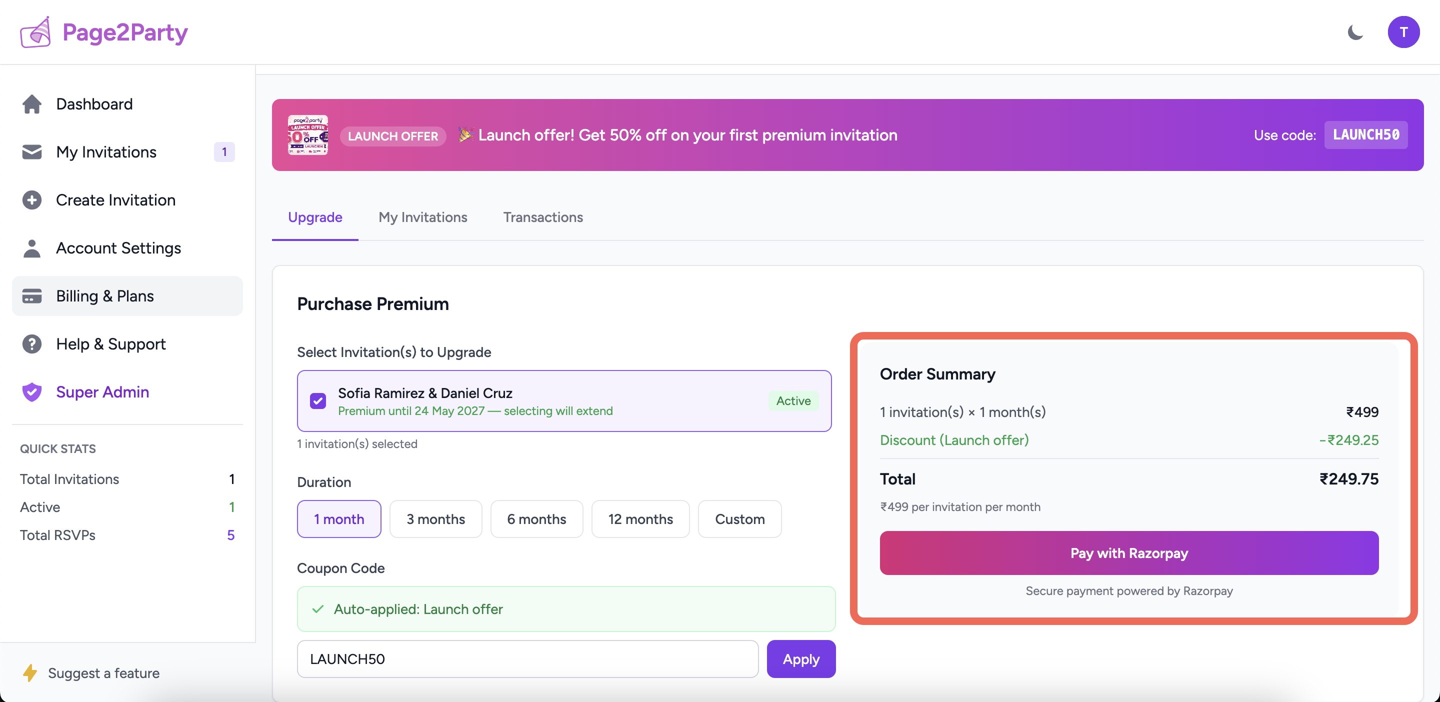The width and height of the screenshot is (1440, 702).
Task: Open My Invitations in the sidebar
Action: [x=127, y=152]
